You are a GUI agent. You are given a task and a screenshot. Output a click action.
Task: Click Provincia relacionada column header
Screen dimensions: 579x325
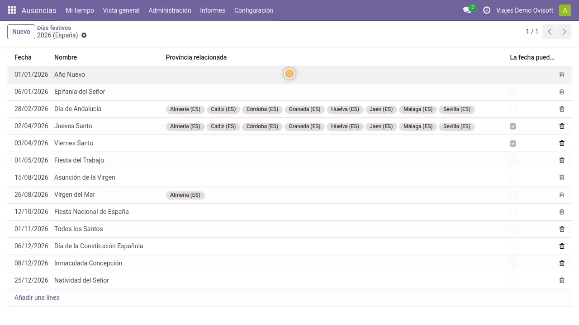pos(196,57)
